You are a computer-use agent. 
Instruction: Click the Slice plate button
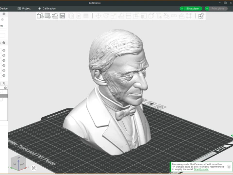pos(193,8)
